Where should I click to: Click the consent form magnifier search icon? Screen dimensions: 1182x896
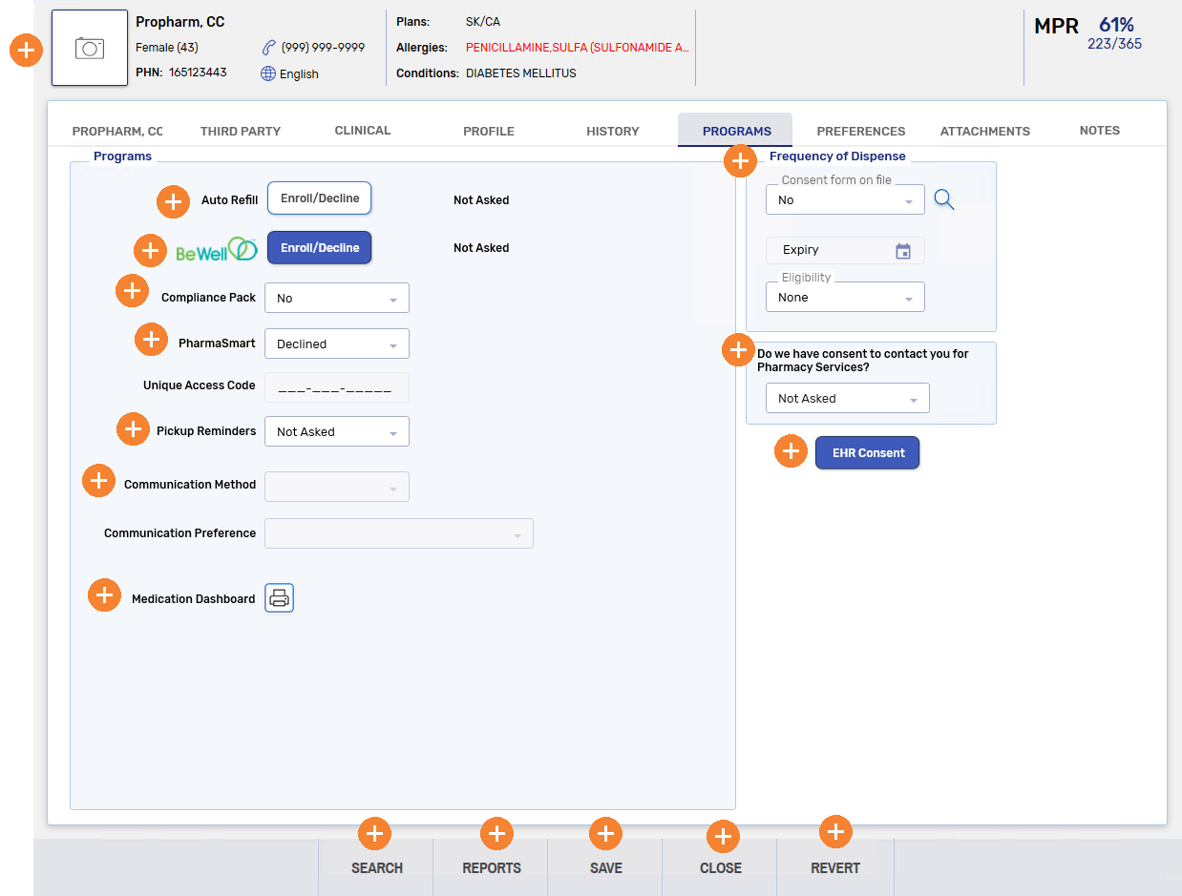[x=943, y=198]
